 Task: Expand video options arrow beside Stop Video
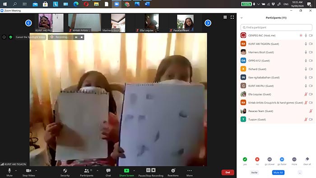(36, 171)
